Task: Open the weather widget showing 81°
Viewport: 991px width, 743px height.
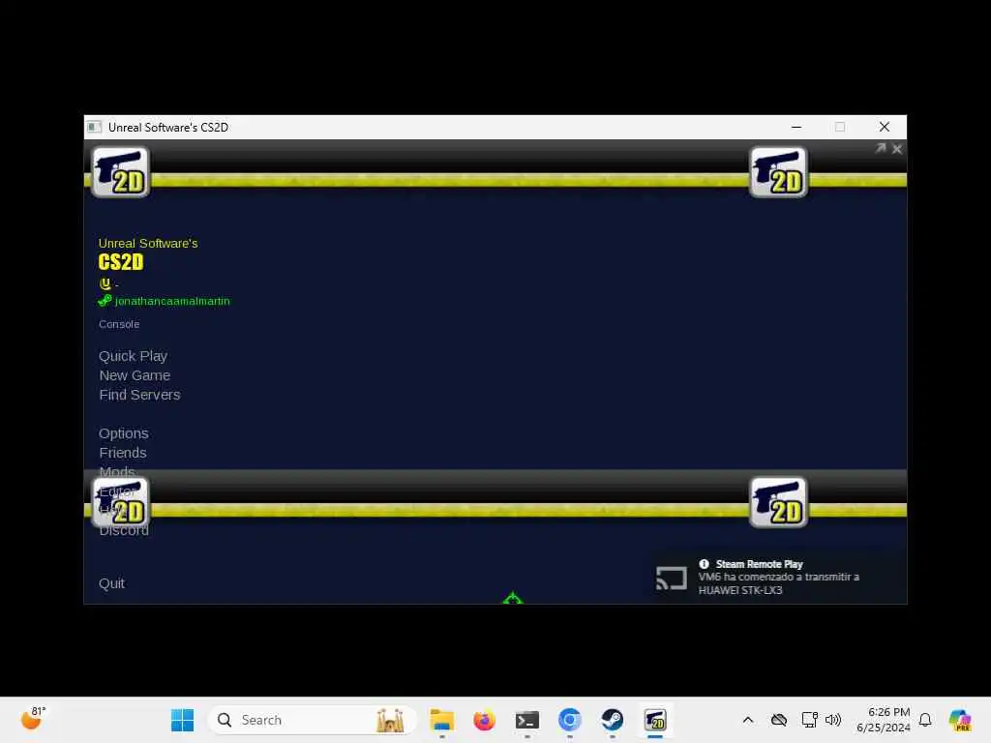Action: click(32, 719)
